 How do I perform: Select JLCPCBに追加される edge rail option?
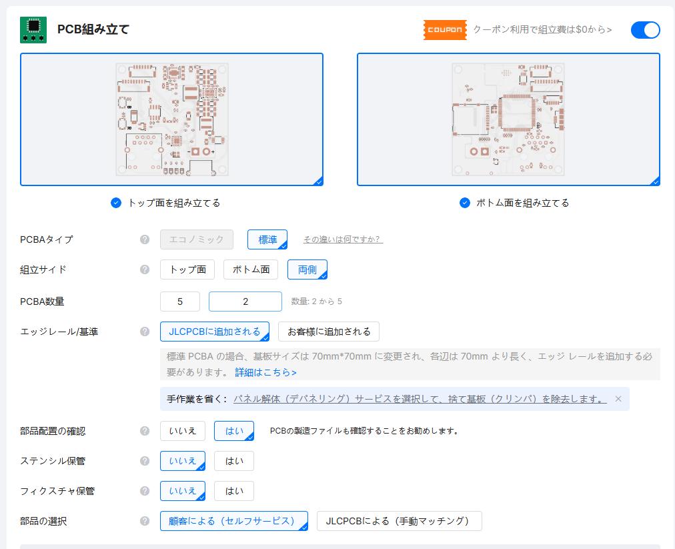click(215, 332)
